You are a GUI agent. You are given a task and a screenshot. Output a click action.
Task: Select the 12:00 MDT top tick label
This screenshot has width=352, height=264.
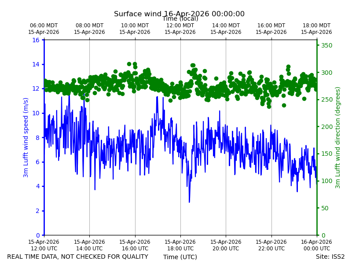click(180, 29)
